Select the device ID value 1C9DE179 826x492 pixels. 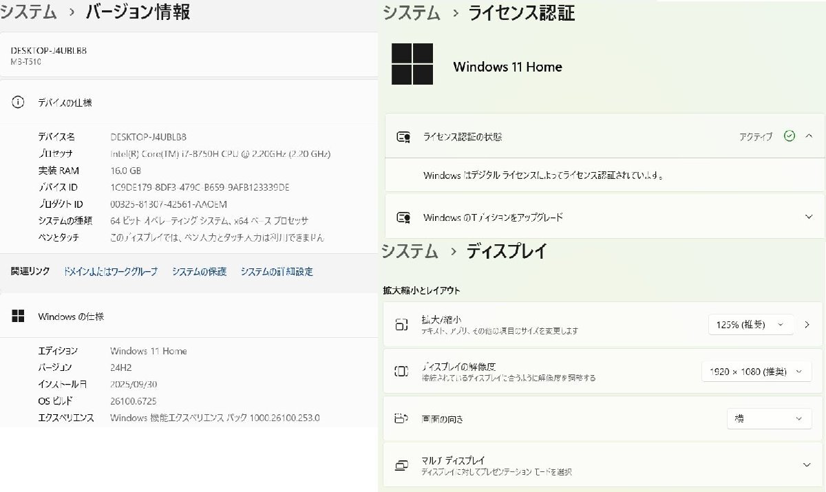(200, 187)
